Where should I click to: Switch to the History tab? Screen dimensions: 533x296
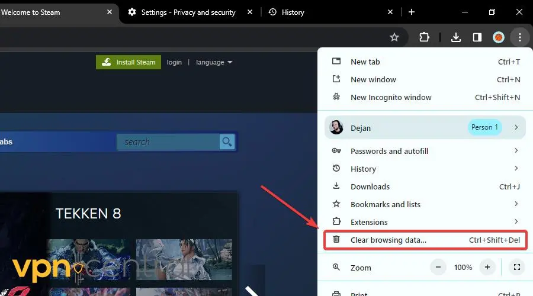pyautogui.click(x=330, y=12)
